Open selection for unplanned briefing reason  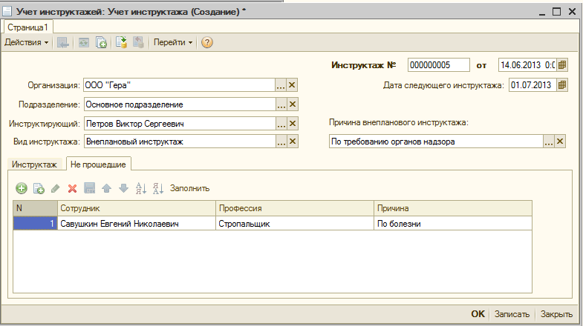[x=549, y=142]
